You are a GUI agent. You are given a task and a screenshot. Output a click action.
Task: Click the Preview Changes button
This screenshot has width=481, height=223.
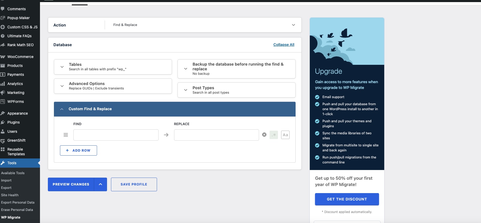71,184
